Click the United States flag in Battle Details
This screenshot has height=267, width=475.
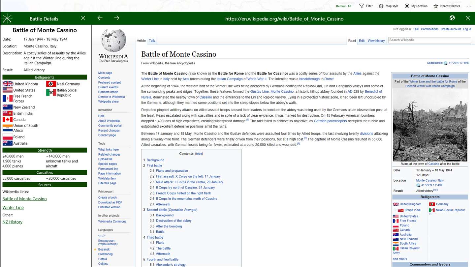8,90
